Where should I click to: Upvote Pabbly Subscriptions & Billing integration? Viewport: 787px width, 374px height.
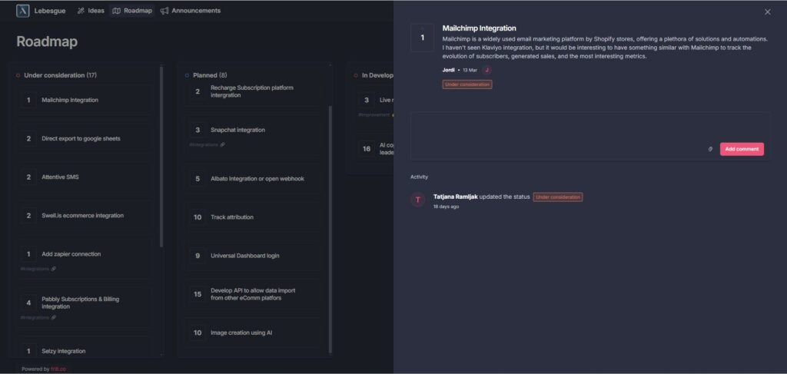pyautogui.click(x=28, y=303)
